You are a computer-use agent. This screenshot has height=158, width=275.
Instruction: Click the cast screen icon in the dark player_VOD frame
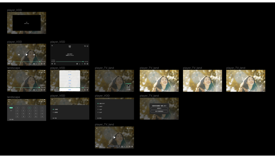(x=87, y=46)
